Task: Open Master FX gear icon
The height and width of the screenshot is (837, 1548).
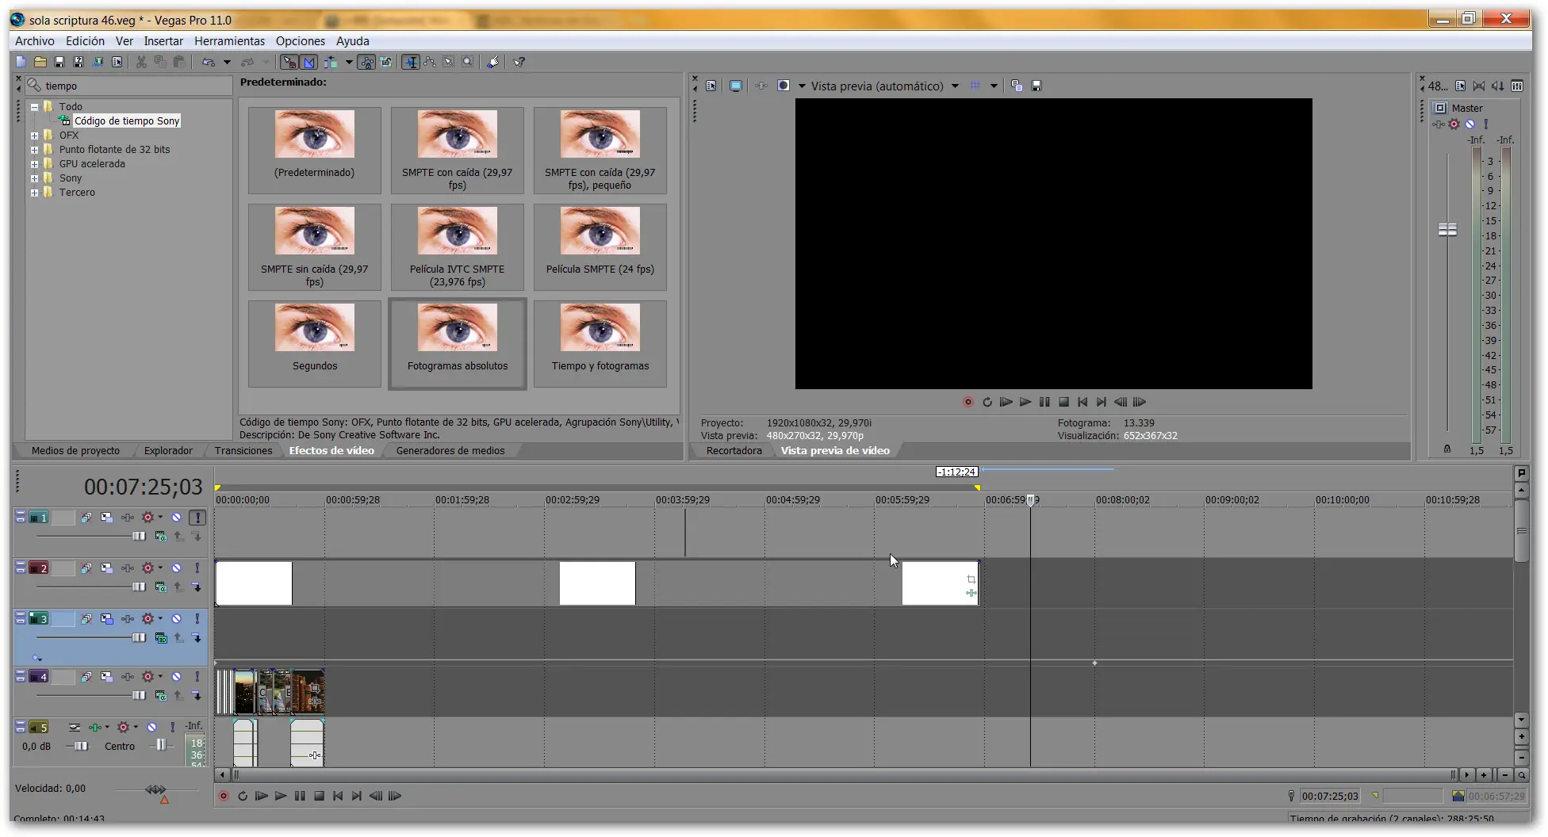Action: pyautogui.click(x=1454, y=124)
